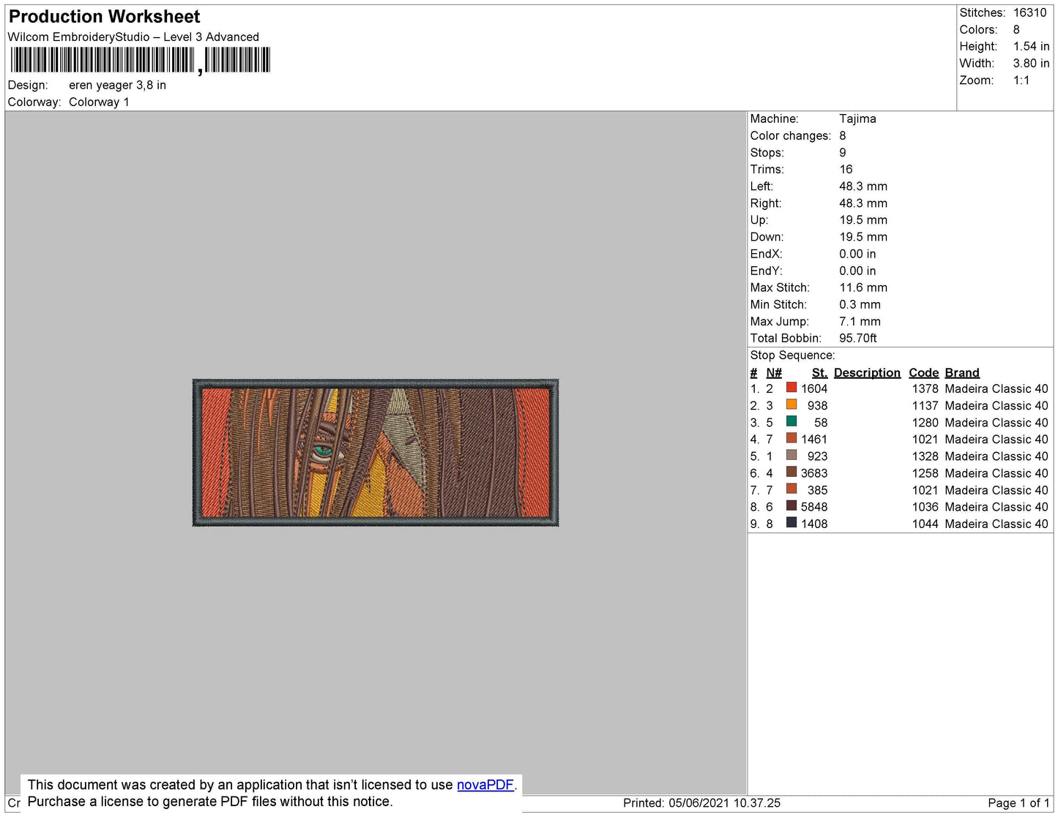Click the dark navy swatch for code 1044
Image resolution: width=1058 pixels, height=817 pixels.
[791, 522]
